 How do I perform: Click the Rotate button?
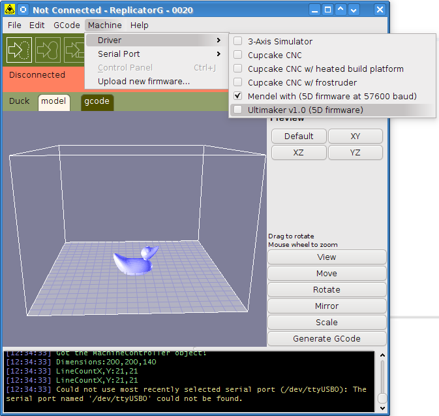click(327, 289)
